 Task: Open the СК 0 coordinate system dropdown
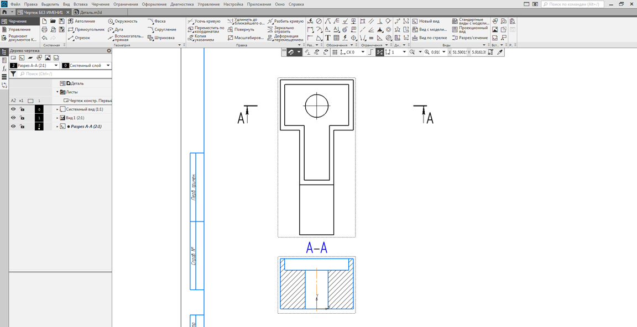pyautogui.click(x=362, y=52)
